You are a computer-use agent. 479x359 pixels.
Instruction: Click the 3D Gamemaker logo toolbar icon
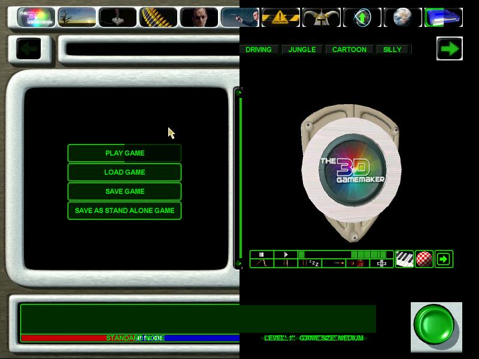37,17
